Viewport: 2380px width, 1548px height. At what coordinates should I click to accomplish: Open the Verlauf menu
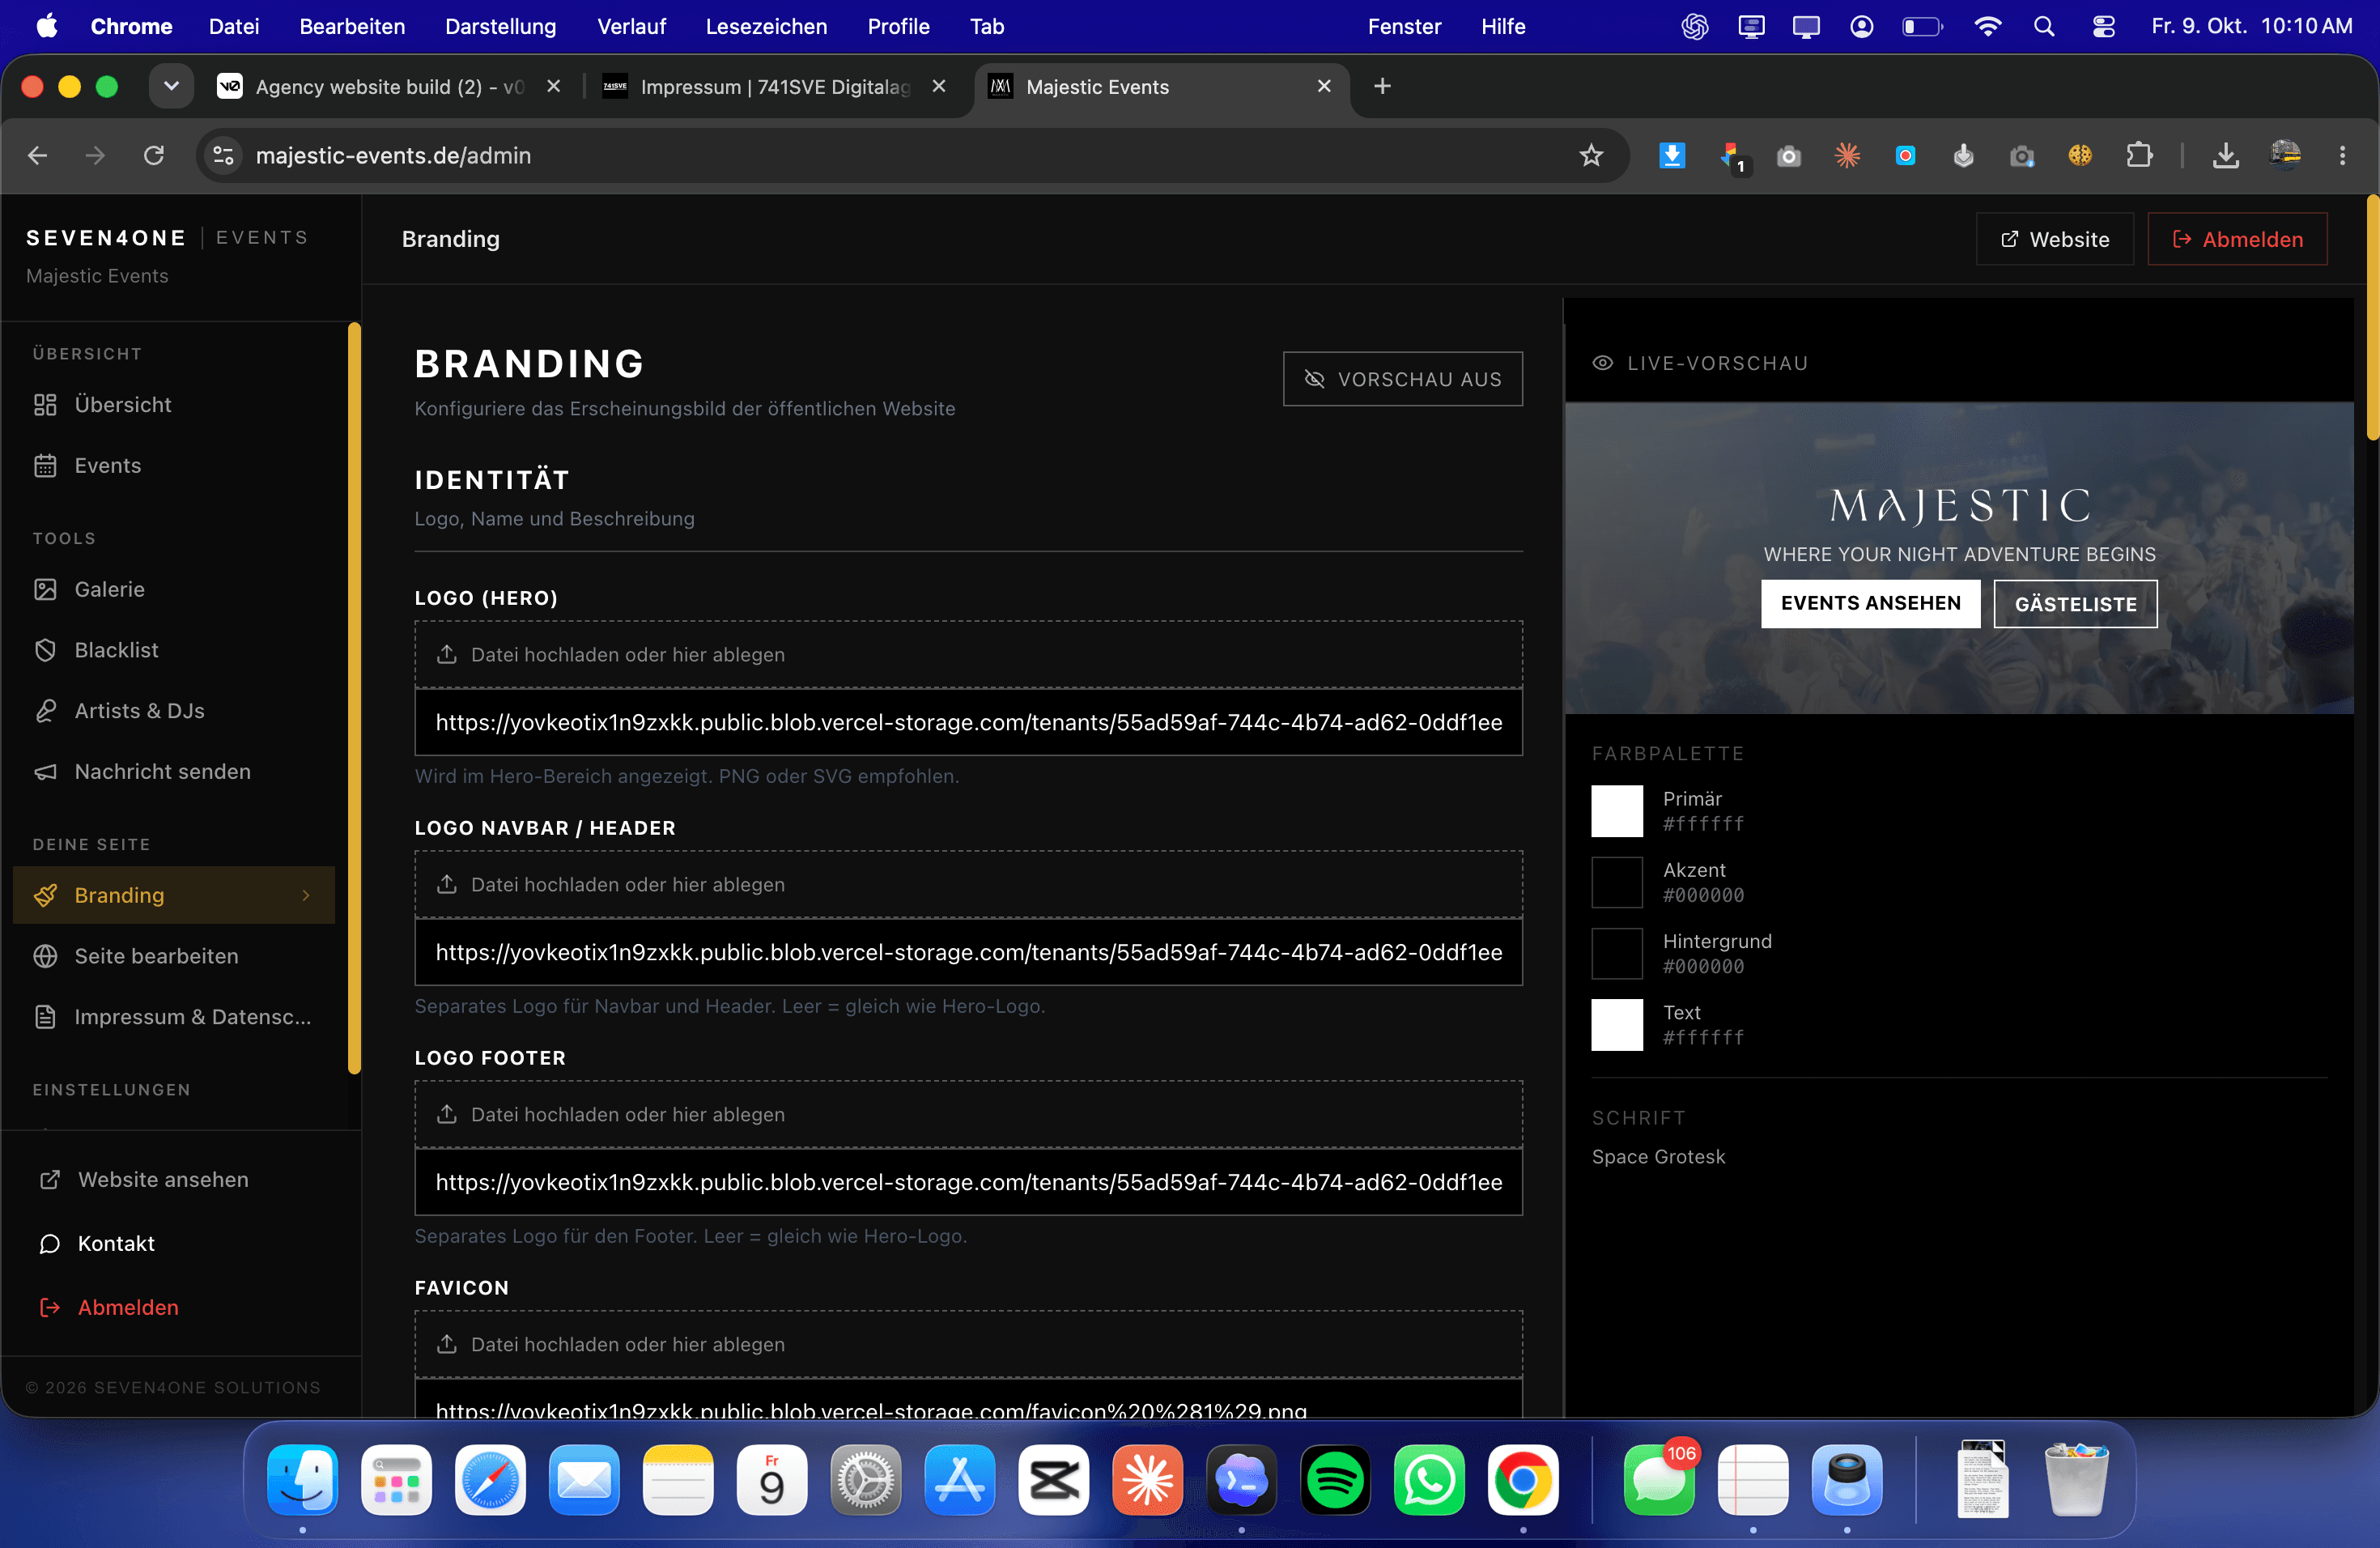coord(631,27)
